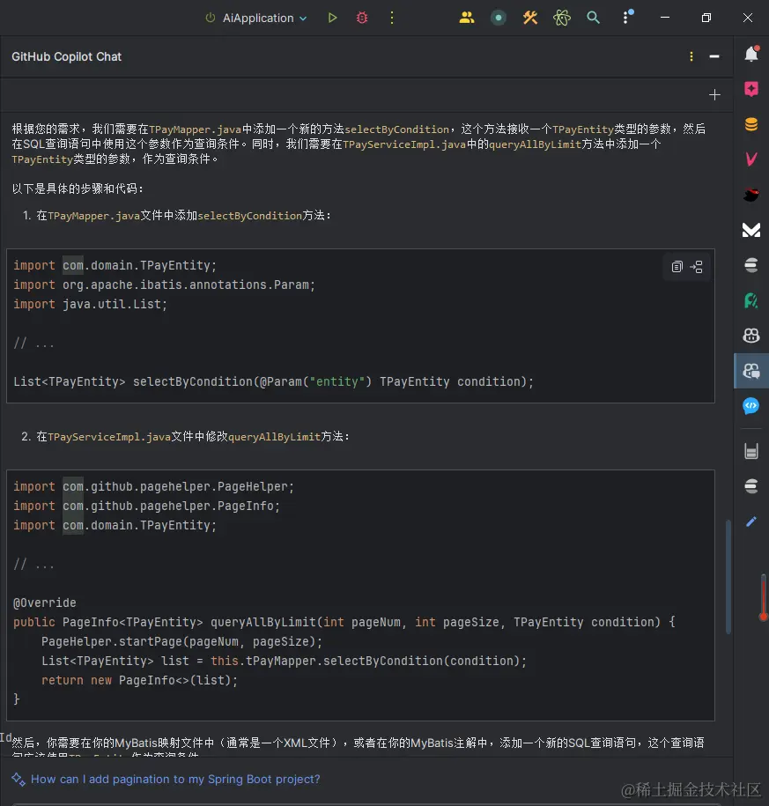Copy the generated code snippet
The height and width of the screenshot is (806, 769).
[x=676, y=266]
